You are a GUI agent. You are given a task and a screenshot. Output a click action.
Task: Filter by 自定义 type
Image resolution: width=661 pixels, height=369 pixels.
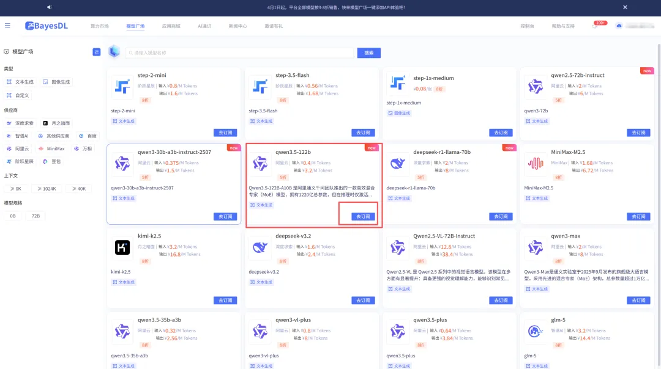(18, 95)
